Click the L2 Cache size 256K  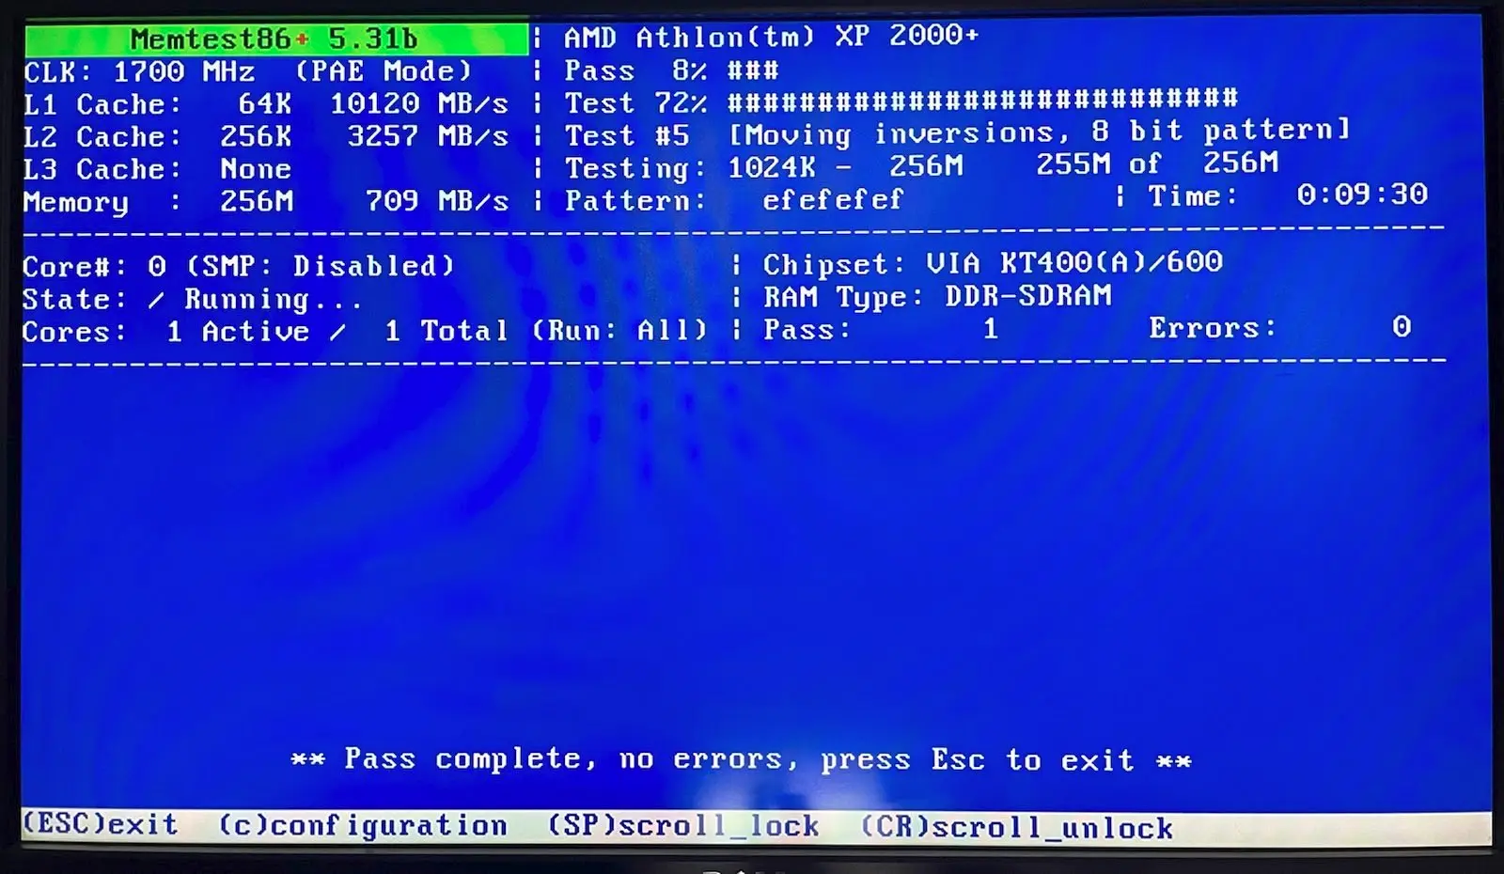(256, 136)
